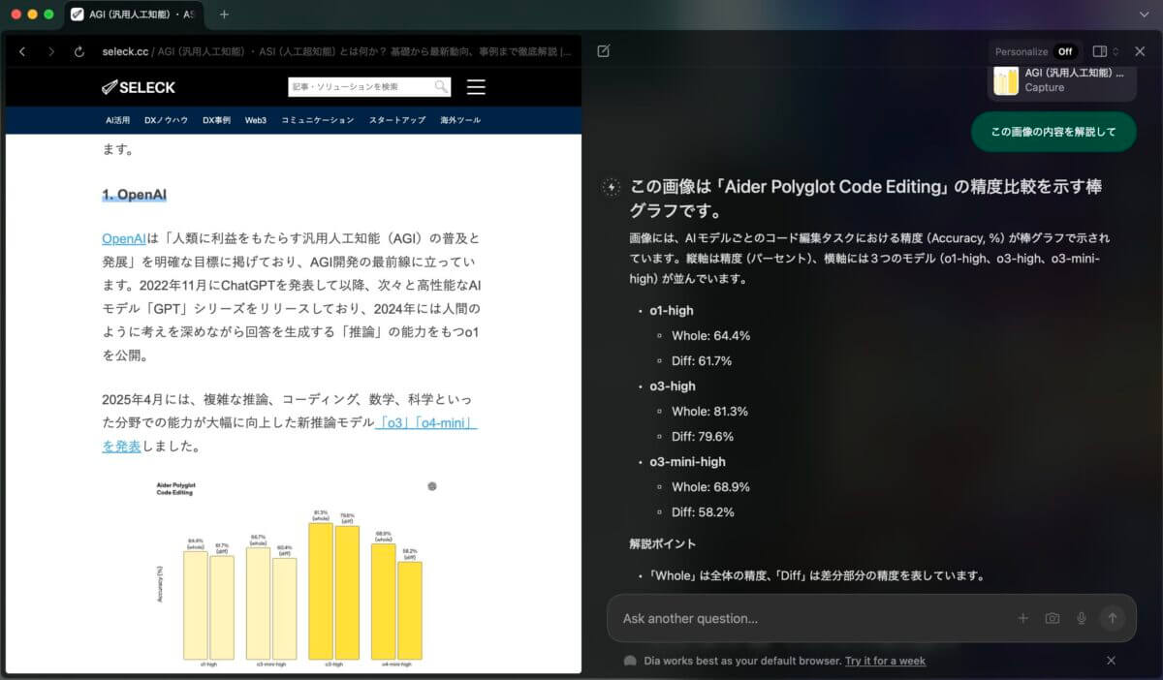The width and height of the screenshot is (1163, 680).
Task: Add an attachment with the plus icon
Action: tap(1022, 618)
